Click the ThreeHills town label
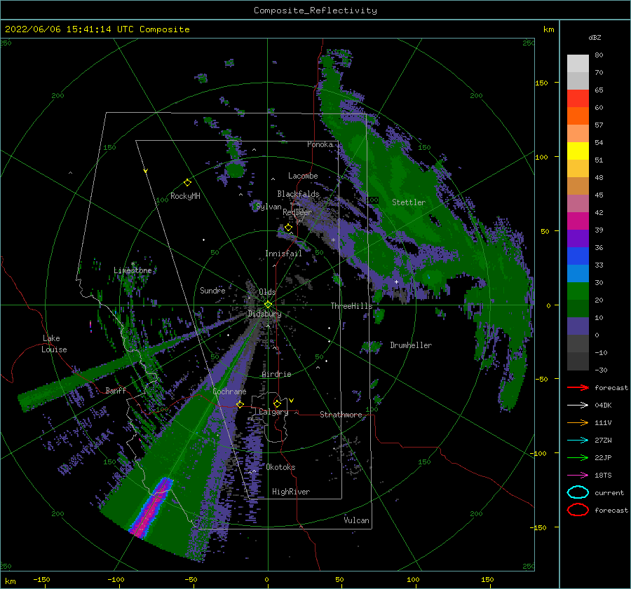The image size is (631, 589). coord(352,306)
